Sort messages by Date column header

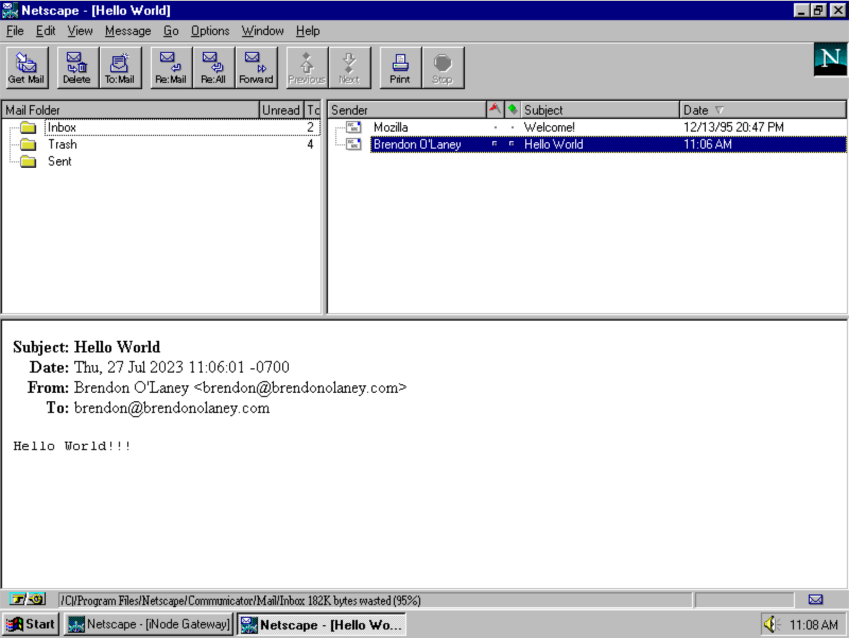(x=763, y=110)
